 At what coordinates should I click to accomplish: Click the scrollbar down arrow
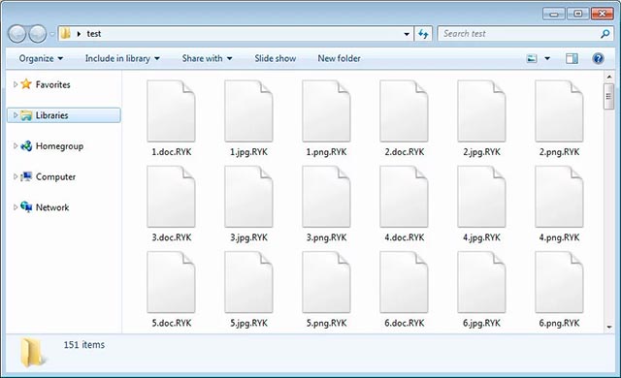coord(609,327)
